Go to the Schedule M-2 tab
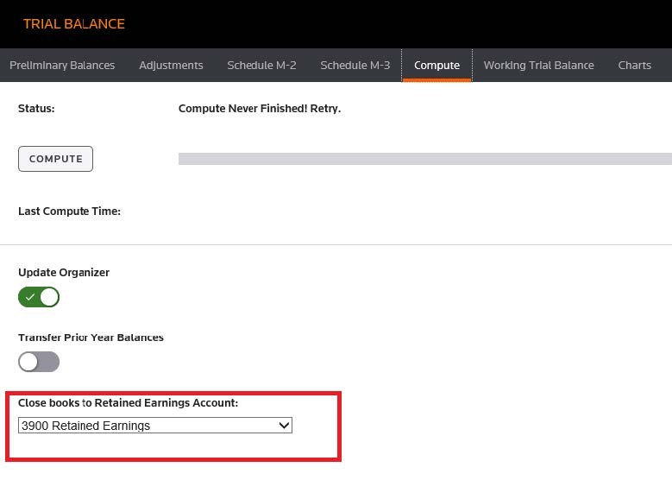 pos(261,65)
